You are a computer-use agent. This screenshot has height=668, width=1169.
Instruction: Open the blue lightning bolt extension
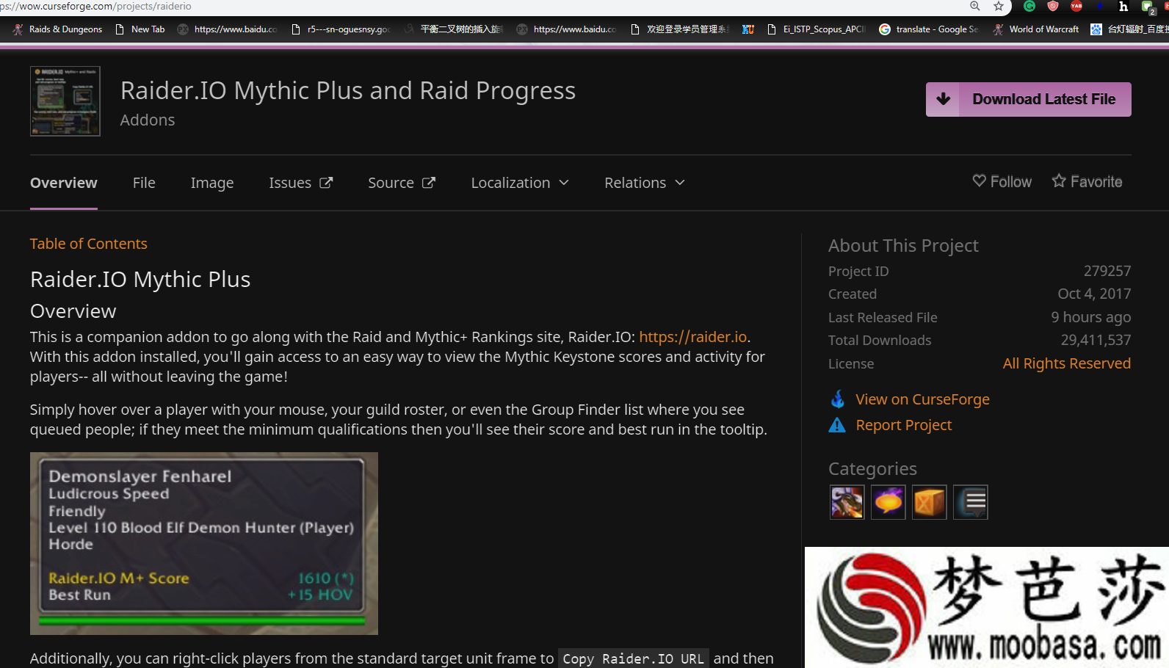(x=1099, y=6)
